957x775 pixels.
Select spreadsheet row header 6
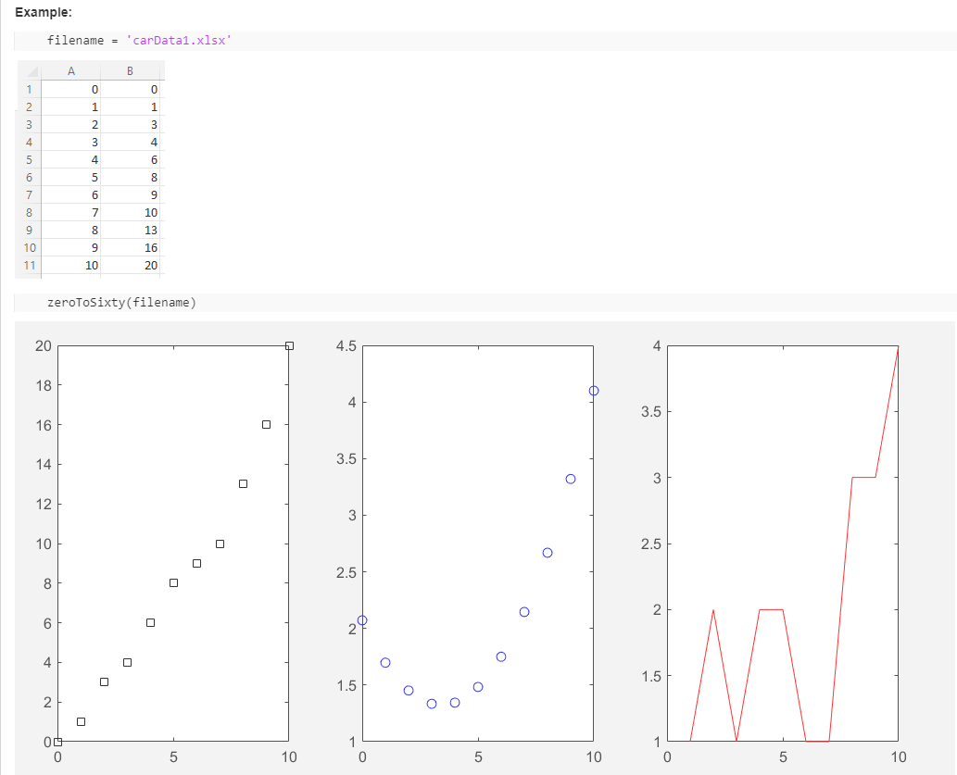coord(29,178)
